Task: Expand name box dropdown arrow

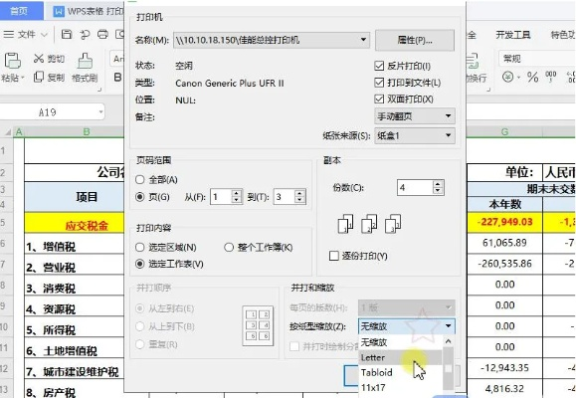Action: 100,112
